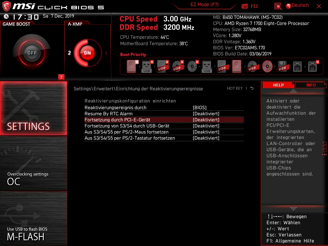Click the time display 17:30
Image resolution: width=328 pixels, height=246 pixels.
click(26, 17)
